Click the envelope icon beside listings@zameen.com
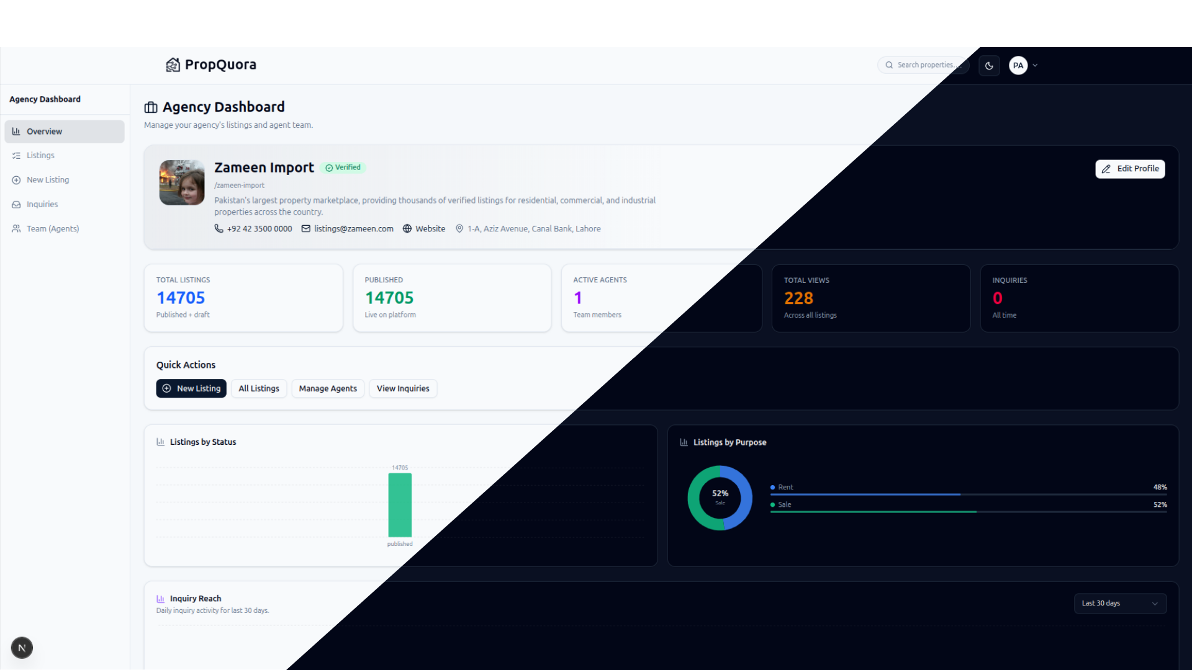The image size is (1192, 670). click(305, 228)
